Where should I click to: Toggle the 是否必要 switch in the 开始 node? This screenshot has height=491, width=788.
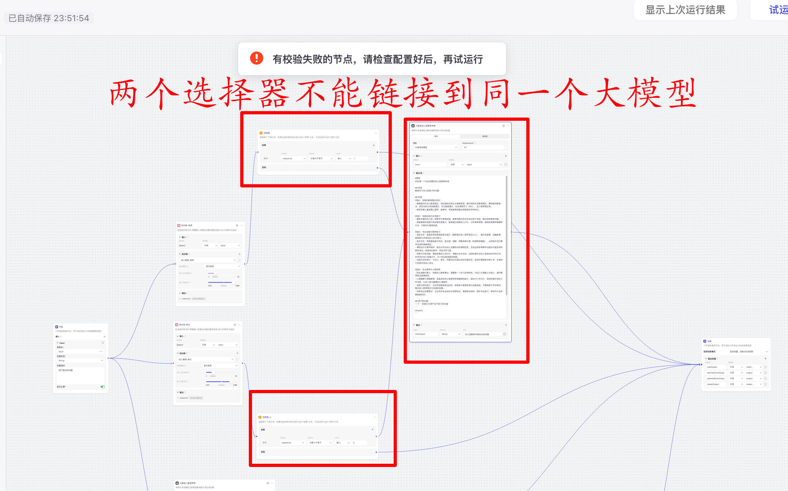[x=103, y=387]
